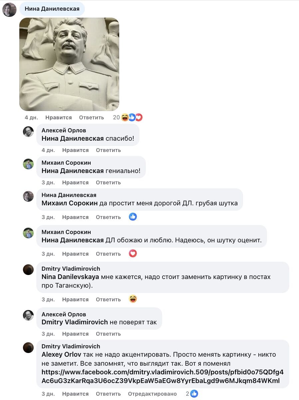This screenshot has width=299, height=400.
Task: Click Dmitry Vladimirovich's avatar on the Таганскую comment
Action: pos(28,270)
